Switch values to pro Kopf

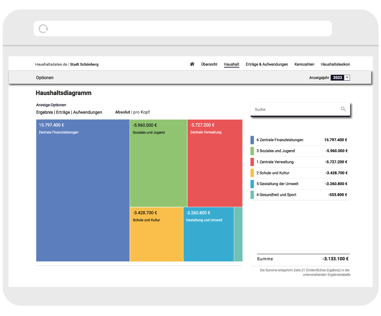coord(141,112)
